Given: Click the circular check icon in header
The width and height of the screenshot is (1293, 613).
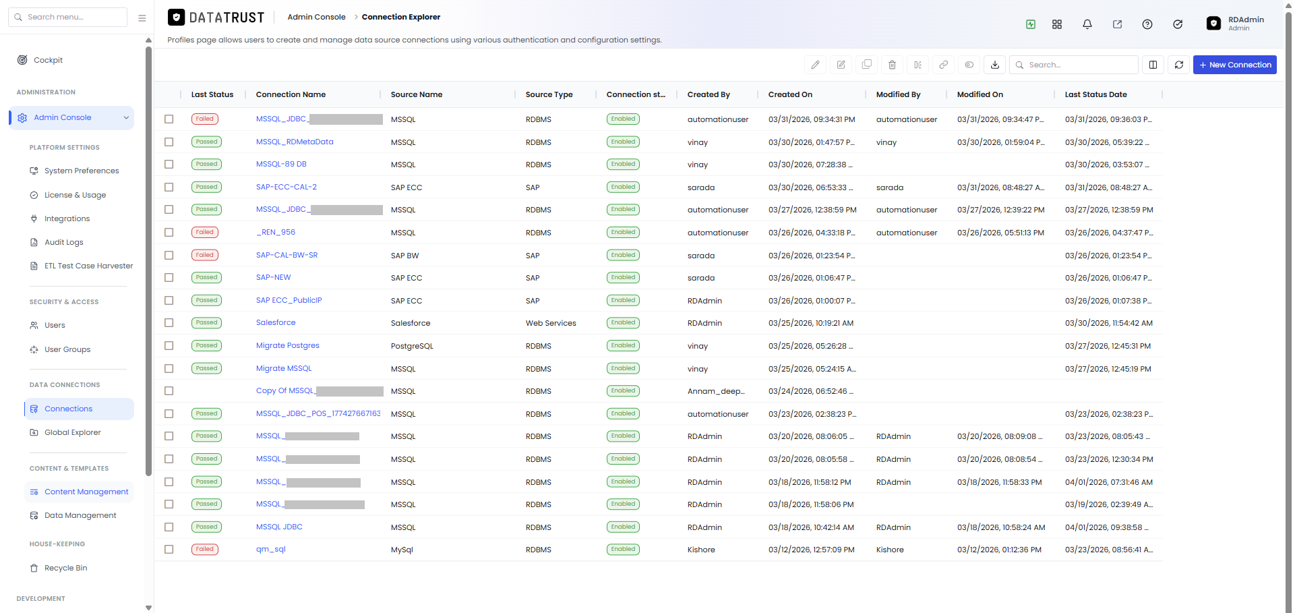Looking at the screenshot, I should (x=1177, y=24).
